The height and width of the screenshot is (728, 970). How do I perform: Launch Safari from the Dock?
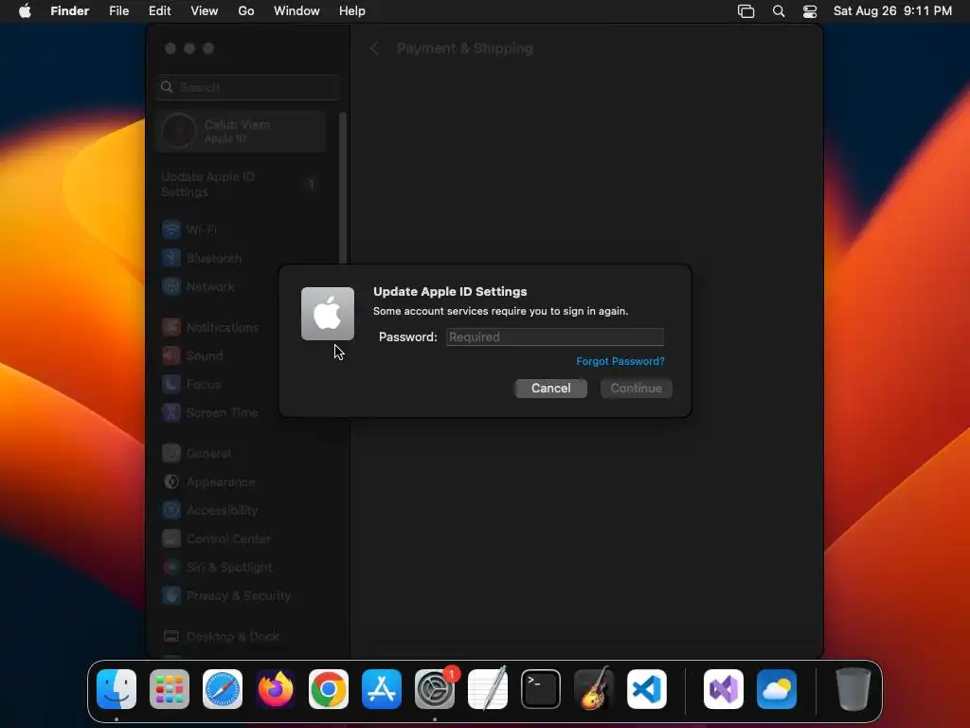[223, 689]
